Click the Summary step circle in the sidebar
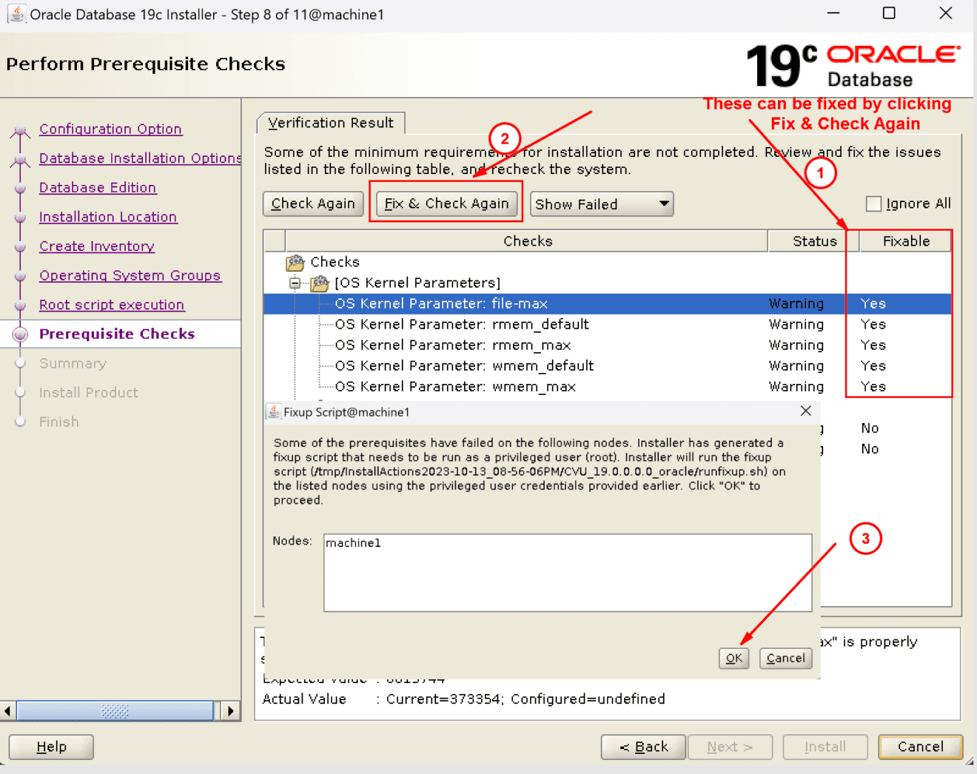The height and width of the screenshot is (774, 977). [20, 363]
